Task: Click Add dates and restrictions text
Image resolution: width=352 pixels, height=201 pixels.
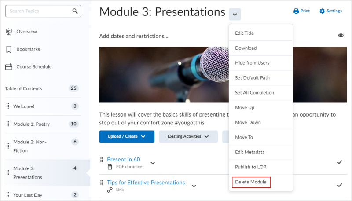Action: (x=134, y=36)
